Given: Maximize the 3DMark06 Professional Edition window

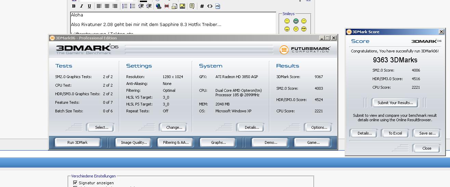Looking at the screenshot, I should [x=328, y=38].
